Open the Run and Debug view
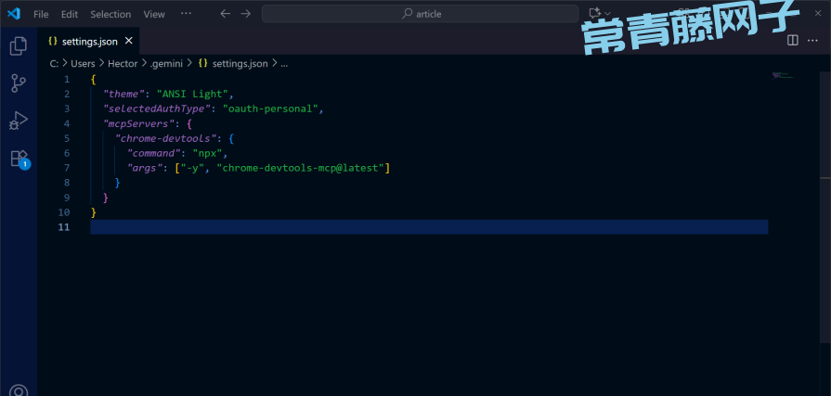This screenshot has width=831, height=396. pyautogui.click(x=19, y=121)
